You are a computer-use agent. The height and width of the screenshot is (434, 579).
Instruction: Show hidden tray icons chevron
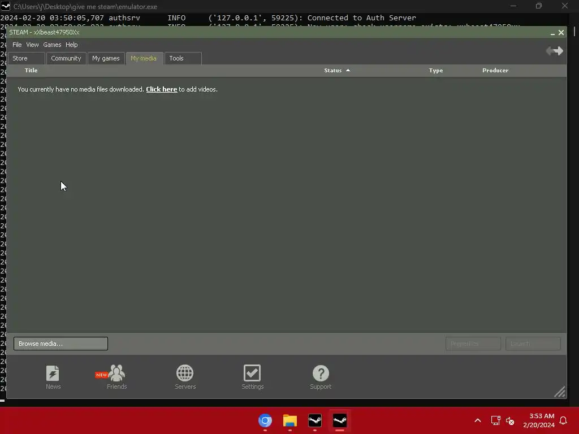[477, 420]
